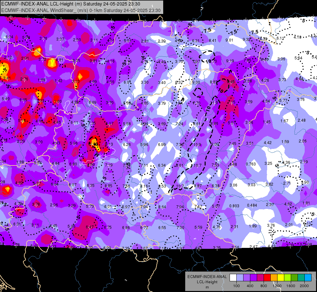Image resolution: width=317 pixels, height=292 pixels.
Task: Click the grid value 6.04 at the upper left
Action: [9, 37]
